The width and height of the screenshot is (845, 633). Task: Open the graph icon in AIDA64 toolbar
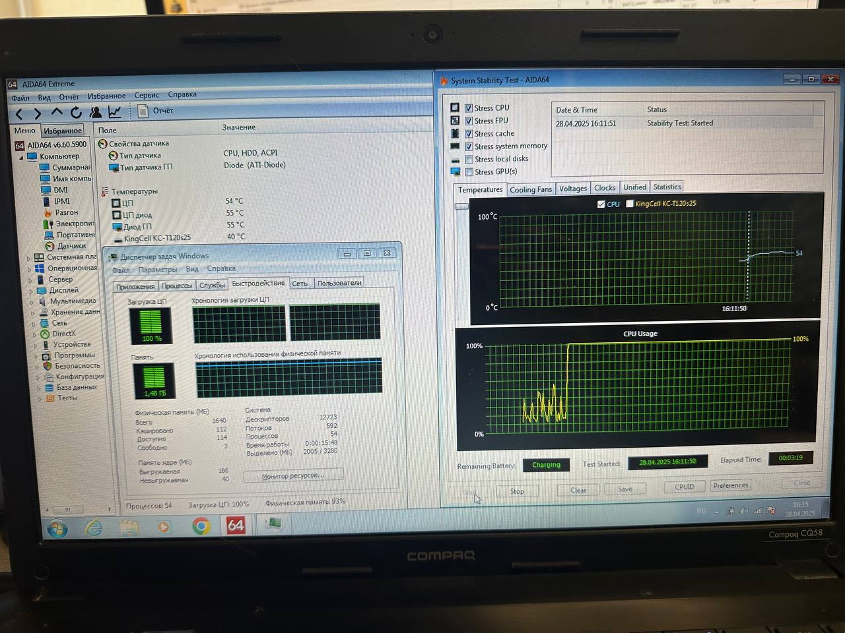(x=115, y=112)
